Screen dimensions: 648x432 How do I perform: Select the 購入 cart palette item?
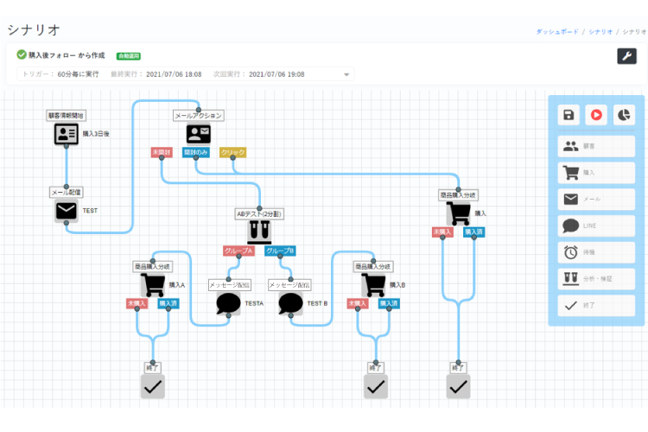pos(596,173)
